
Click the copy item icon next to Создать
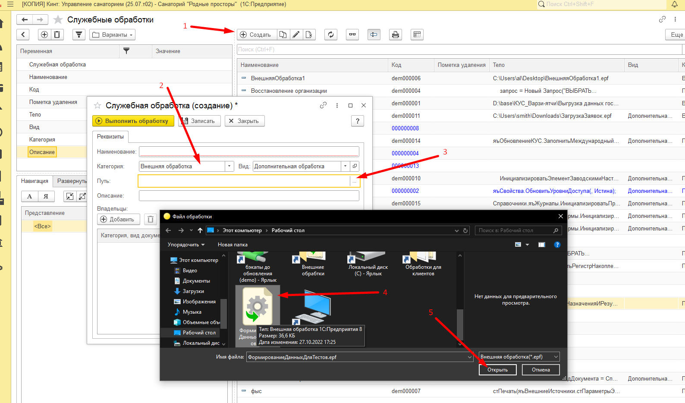click(x=283, y=35)
